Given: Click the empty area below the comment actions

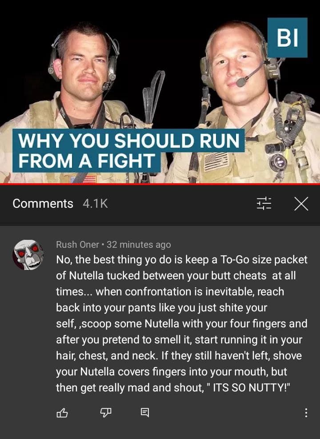Looking at the screenshot, I should (x=160, y=430).
